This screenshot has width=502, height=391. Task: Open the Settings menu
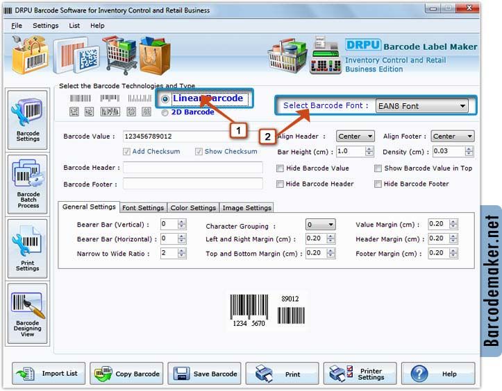tap(45, 26)
